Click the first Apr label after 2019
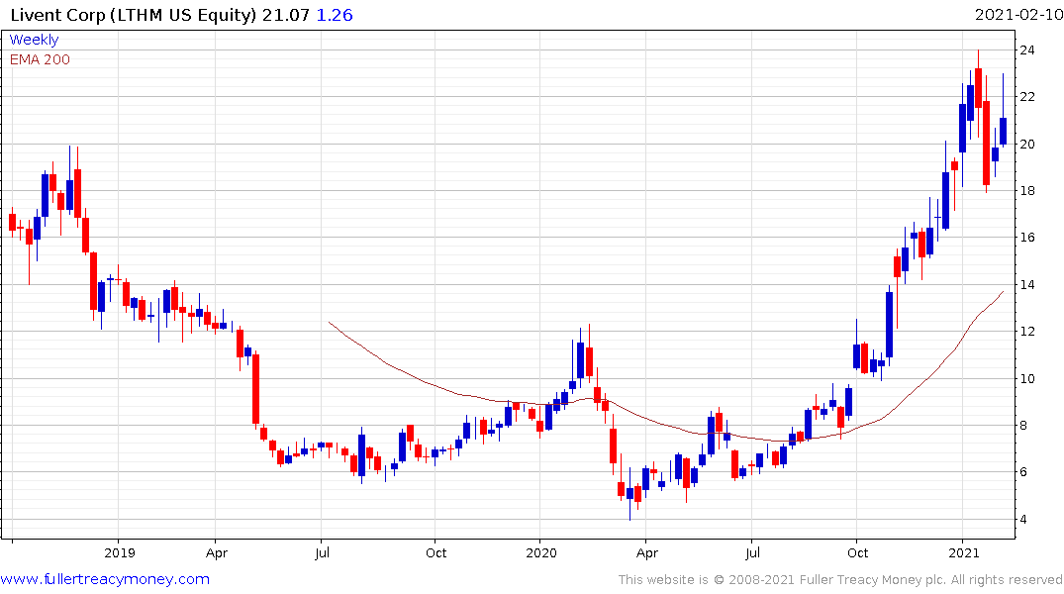Viewport: 1064px width, 594px height. click(217, 552)
